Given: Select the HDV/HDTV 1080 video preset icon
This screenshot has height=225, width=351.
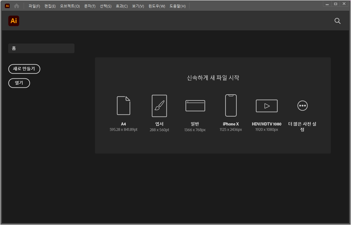Looking at the screenshot, I should point(267,105).
